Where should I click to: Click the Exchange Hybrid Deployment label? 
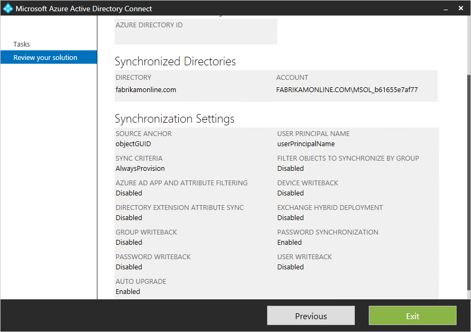[330, 207]
